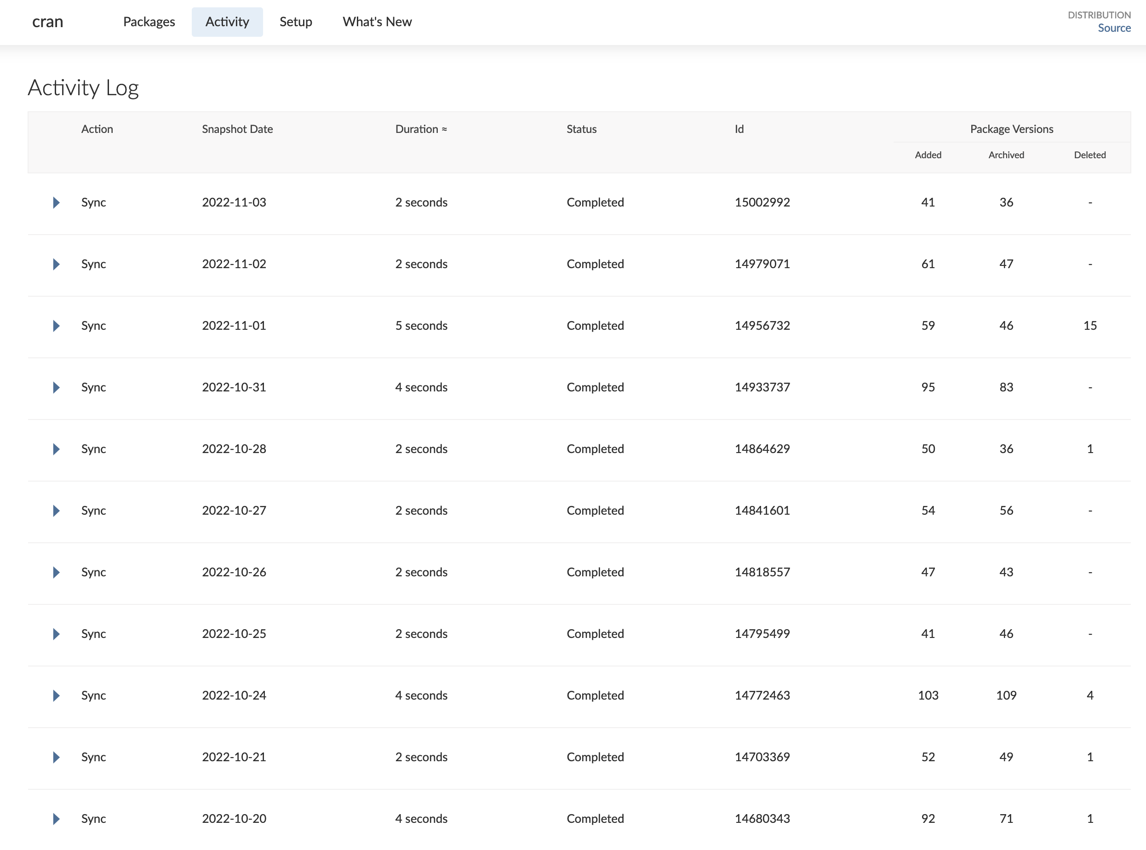
Task: Click the cran repository name
Action: (x=47, y=22)
